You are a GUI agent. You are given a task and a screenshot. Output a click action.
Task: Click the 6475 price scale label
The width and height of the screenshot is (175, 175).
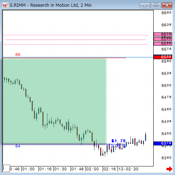coord(166,97)
